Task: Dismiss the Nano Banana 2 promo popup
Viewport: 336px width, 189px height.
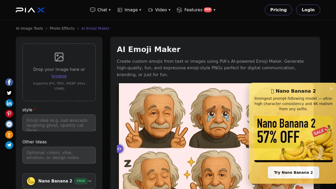Action: click(x=331, y=89)
